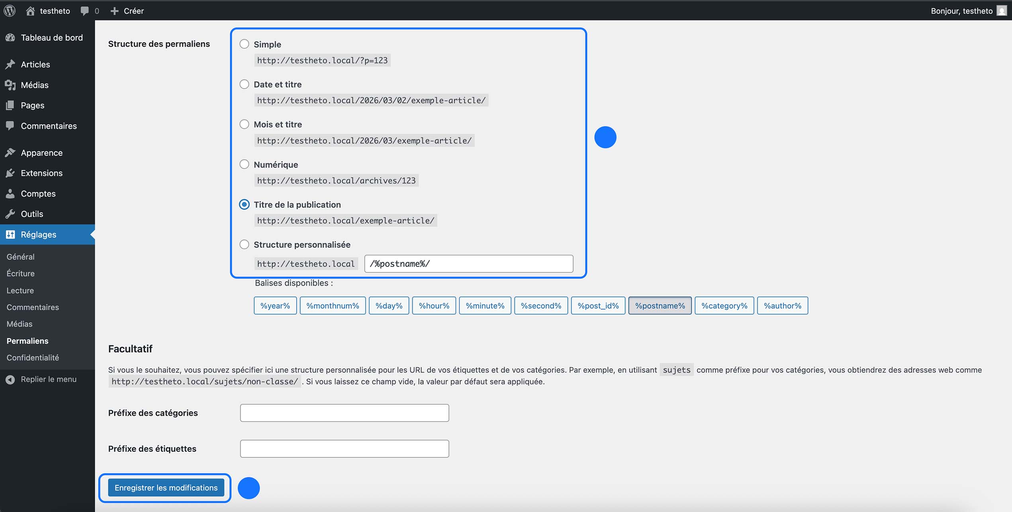
Task: Click the Comptes users icon
Action: coord(11,193)
